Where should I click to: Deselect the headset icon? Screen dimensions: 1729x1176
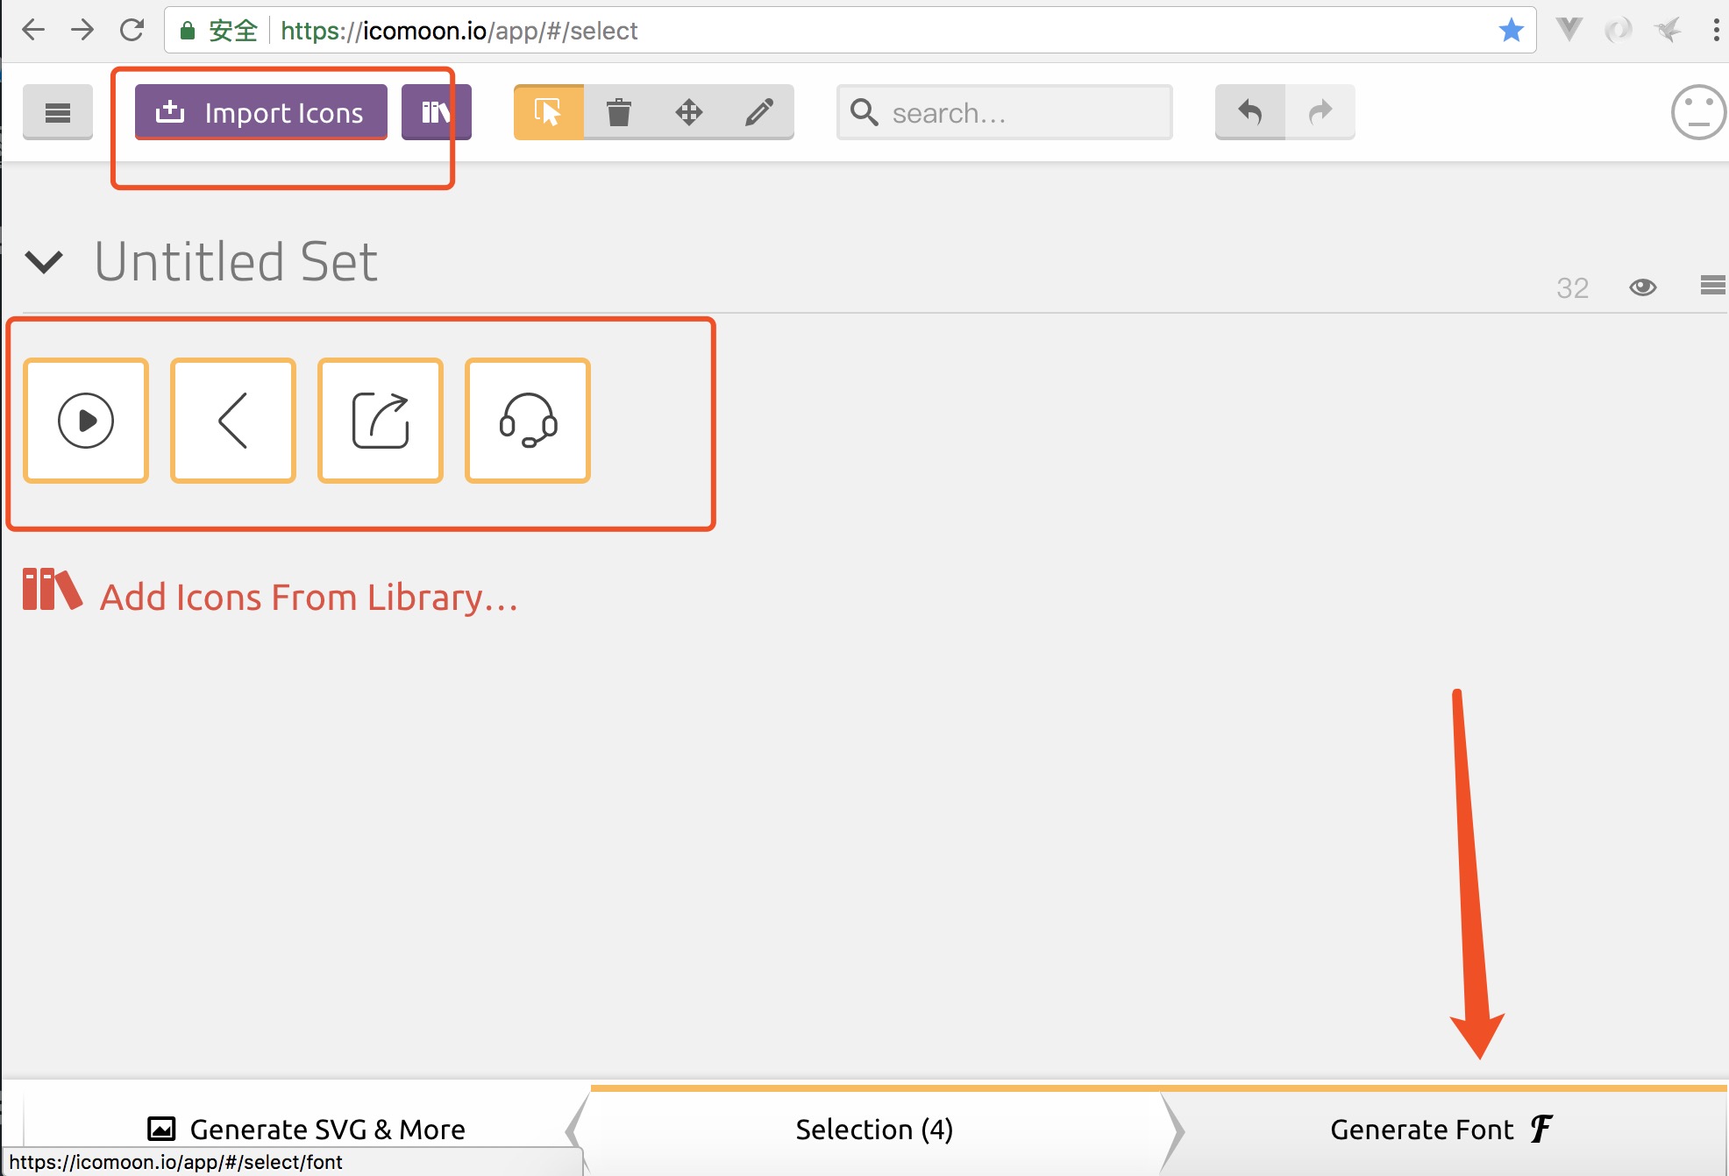click(x=528, y=421)
